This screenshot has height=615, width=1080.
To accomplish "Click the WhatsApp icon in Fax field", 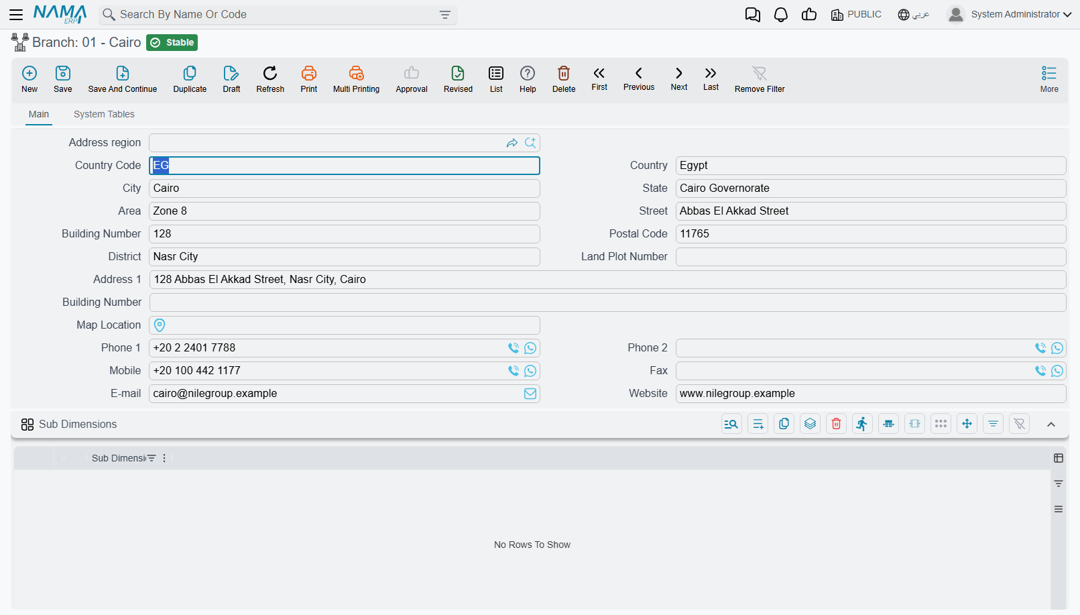I will (1057, 371).
